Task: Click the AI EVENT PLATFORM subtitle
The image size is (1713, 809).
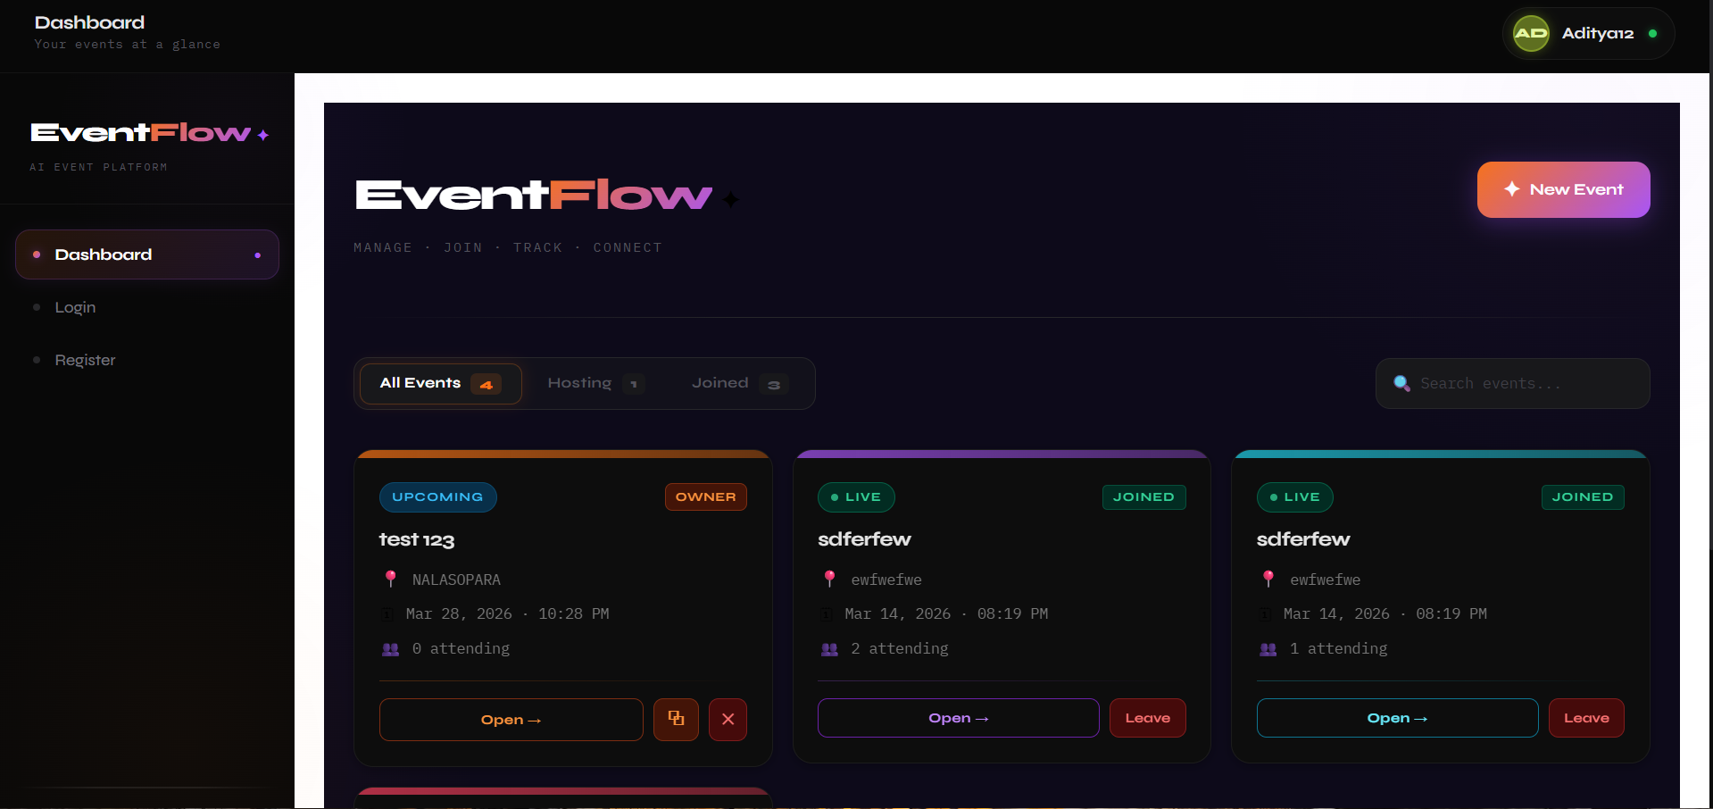Action: [98, 167]
